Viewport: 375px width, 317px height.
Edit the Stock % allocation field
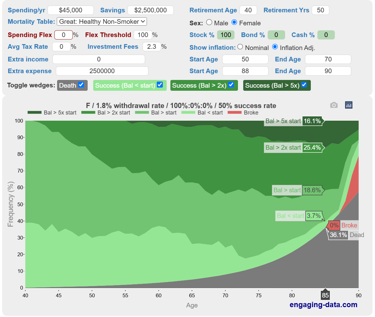[x=226, y=35]
